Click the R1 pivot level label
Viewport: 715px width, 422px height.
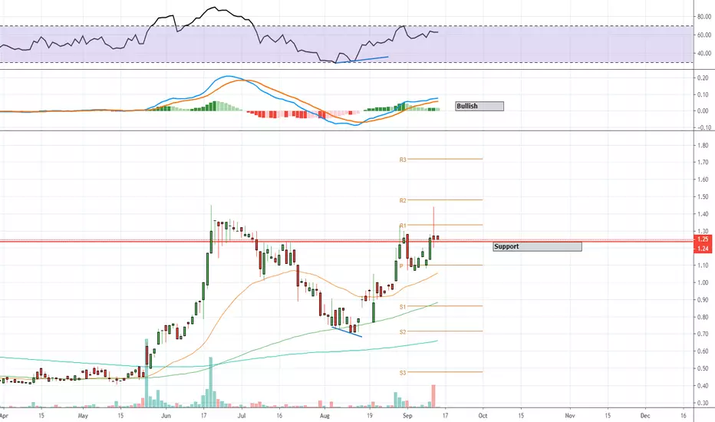(x=403, y=226)
